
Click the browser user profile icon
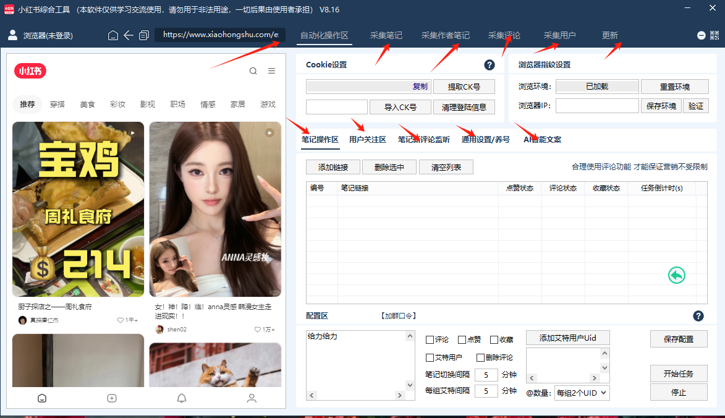click(13, 35)
